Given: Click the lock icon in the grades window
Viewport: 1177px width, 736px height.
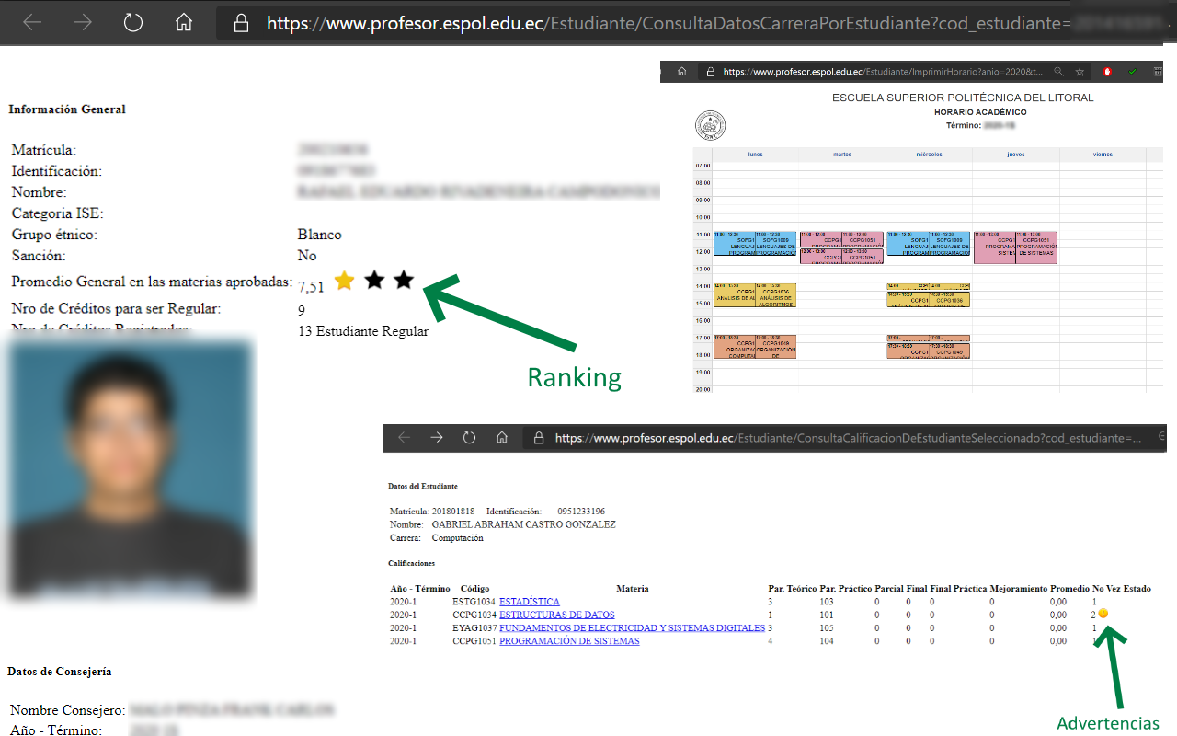Looking at the screenshot, I should [x=539, y=438].
